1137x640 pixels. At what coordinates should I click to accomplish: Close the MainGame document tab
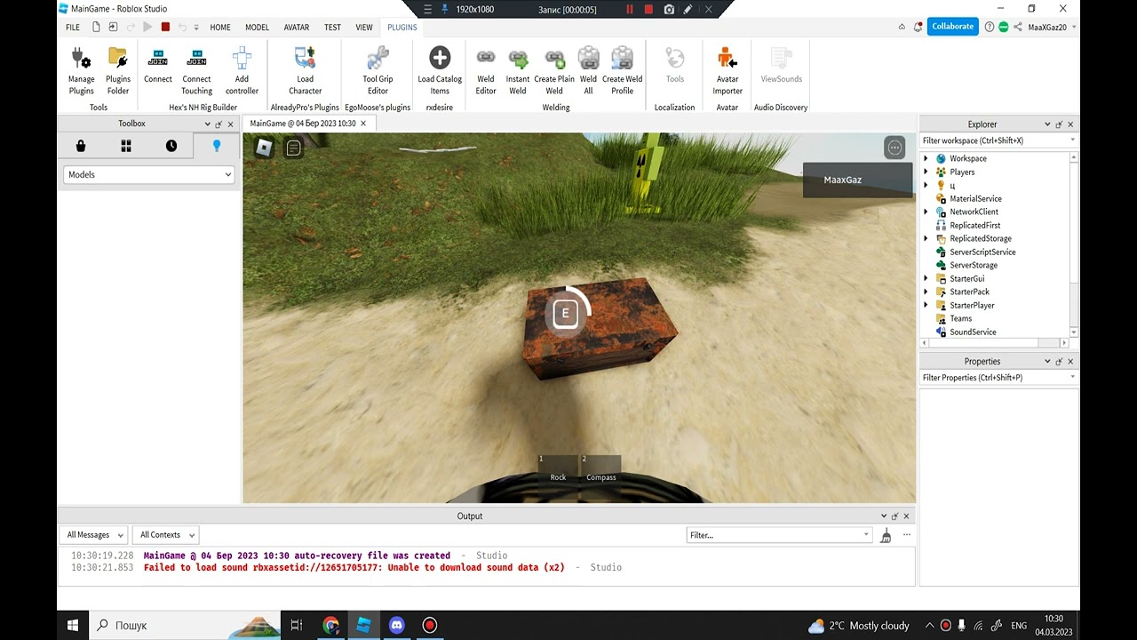click(x=362, y=124)
